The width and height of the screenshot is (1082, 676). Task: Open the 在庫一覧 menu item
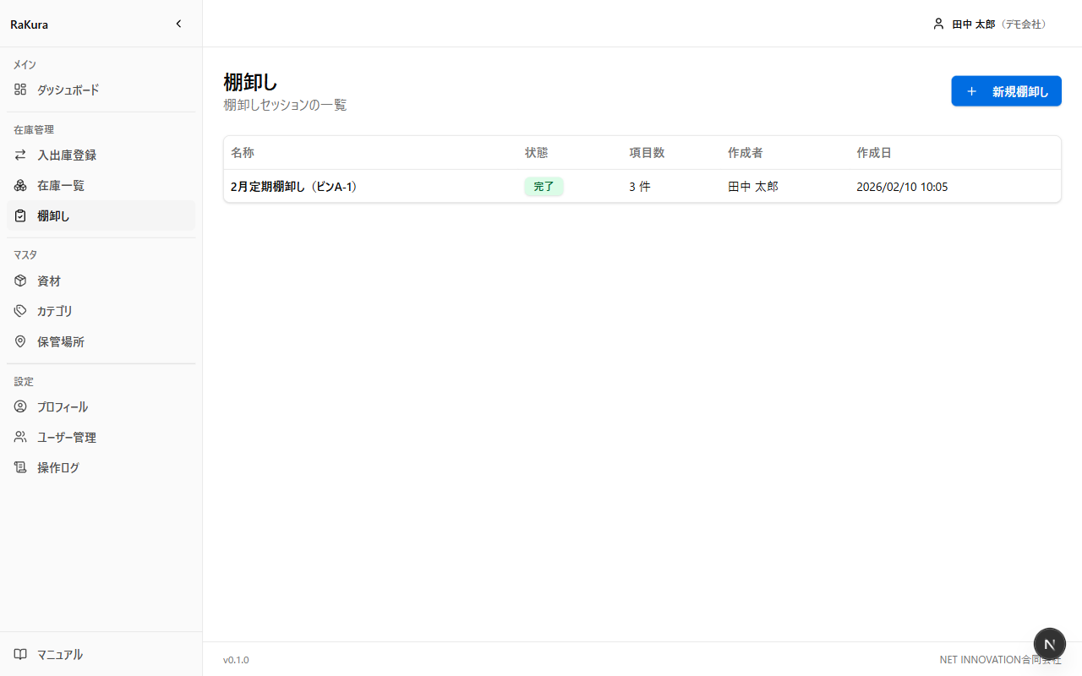(101, 186)
